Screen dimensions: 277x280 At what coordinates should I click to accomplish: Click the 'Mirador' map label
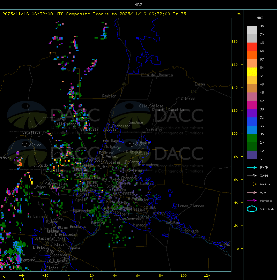[140, 225]
